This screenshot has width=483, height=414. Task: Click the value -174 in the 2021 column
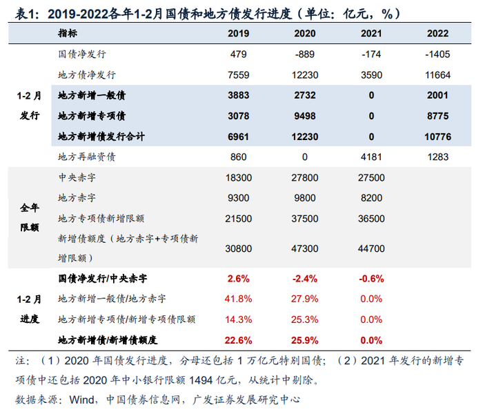[x=371, y=55]
